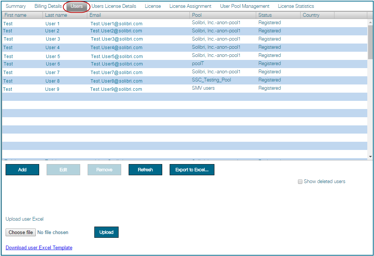Open the License Assignment tab

[x=189, y=6]
